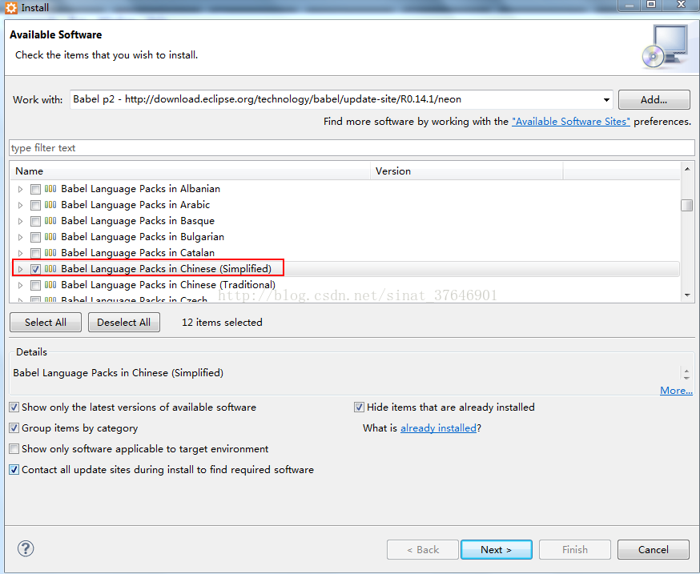Viewport: 700px width, 574px height.
Task: Open the Available Software Sites link
Action: tap(571, 122)
